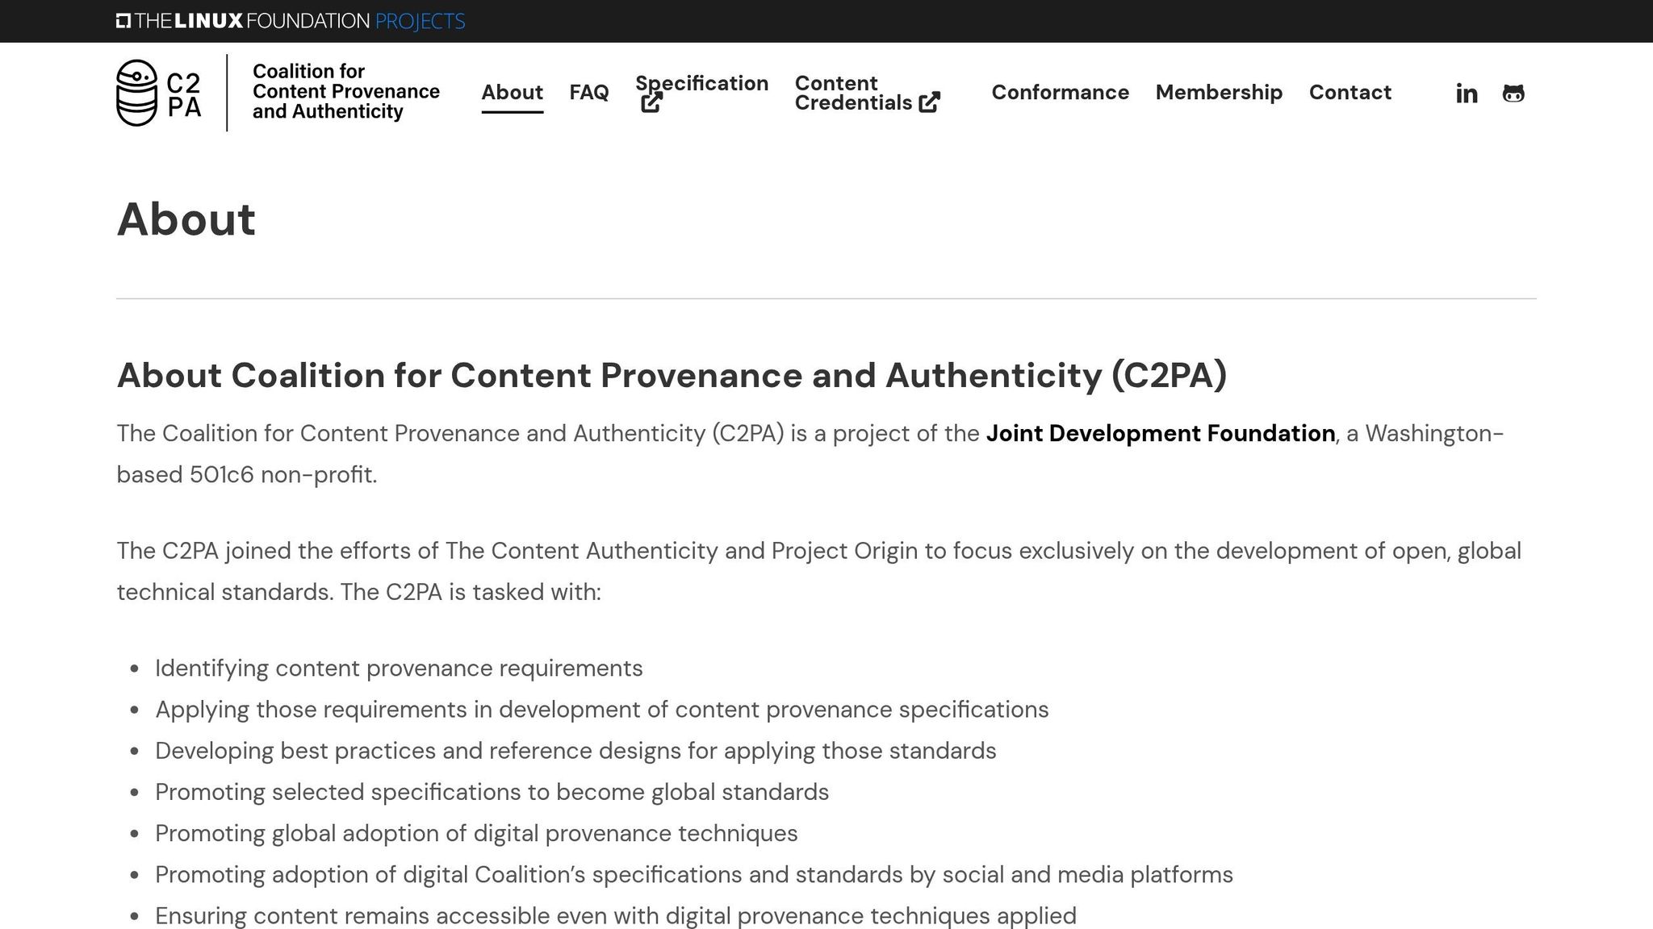Open the C2PA LinkedIn page icon
Screen dimensions: 1653x929
[1466, 94]
